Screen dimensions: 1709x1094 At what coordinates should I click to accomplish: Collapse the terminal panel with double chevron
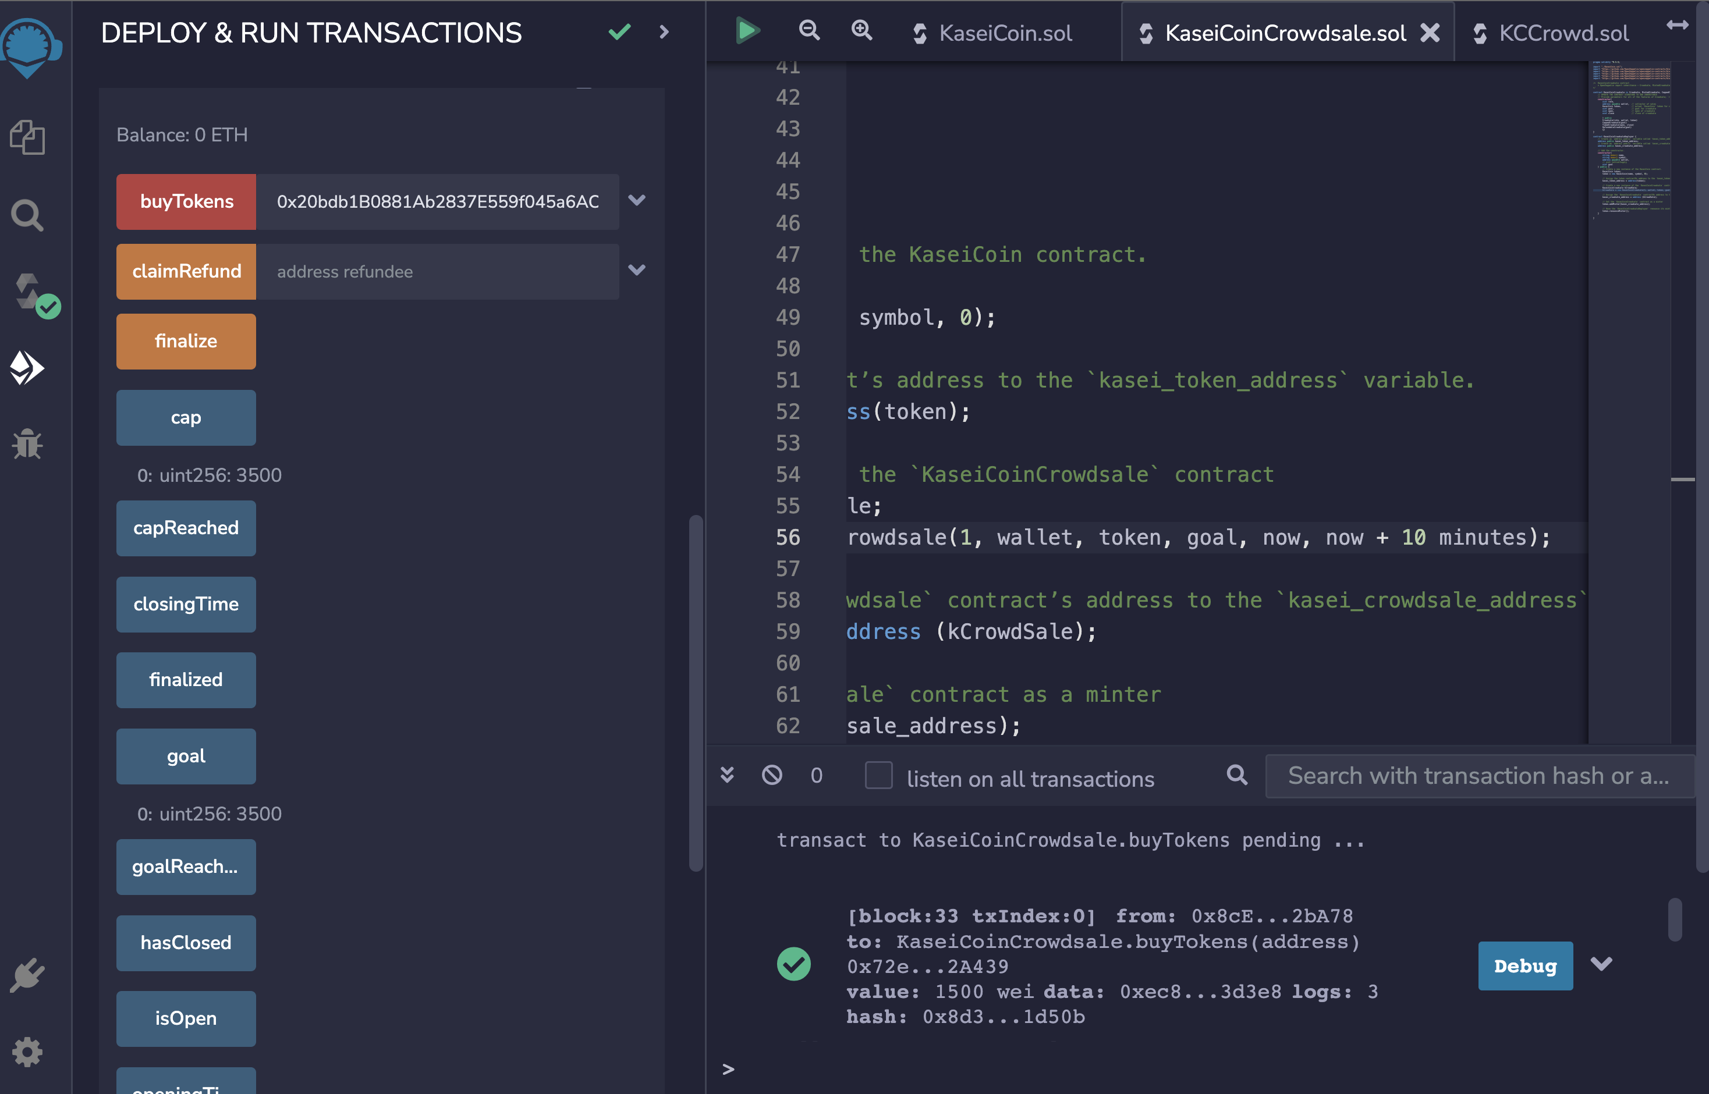(727, 775)
